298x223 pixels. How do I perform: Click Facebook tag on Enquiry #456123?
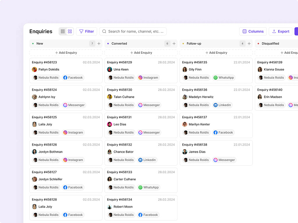tap(73, 77)
